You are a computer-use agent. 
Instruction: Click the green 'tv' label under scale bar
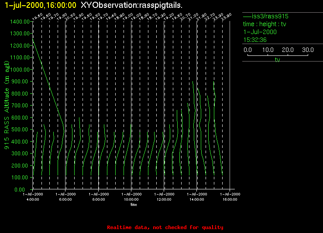[277, 60]
